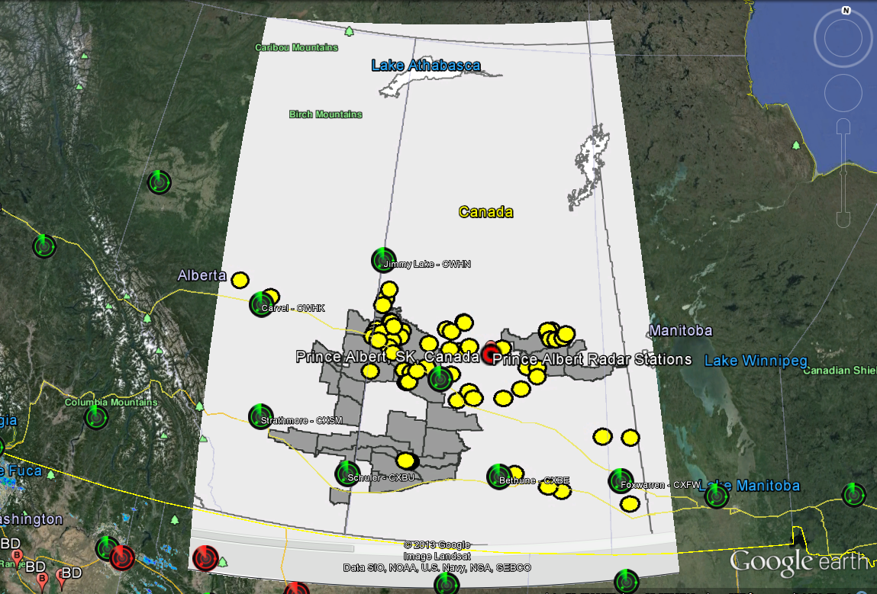877x594 pixels.
Task: Click the Look joystick ring in the navigation controls
Action: (x=843, y=37)
